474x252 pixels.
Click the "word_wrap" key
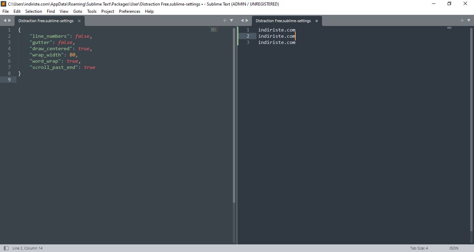click(x=45, y=61)
